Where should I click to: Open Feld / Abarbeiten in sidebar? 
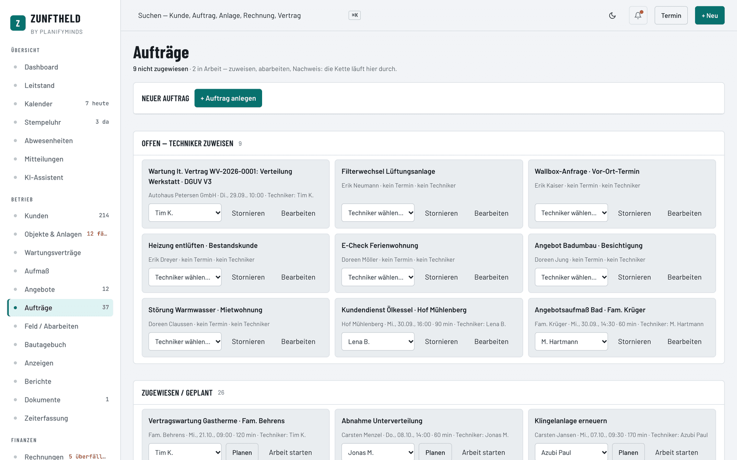60,326
